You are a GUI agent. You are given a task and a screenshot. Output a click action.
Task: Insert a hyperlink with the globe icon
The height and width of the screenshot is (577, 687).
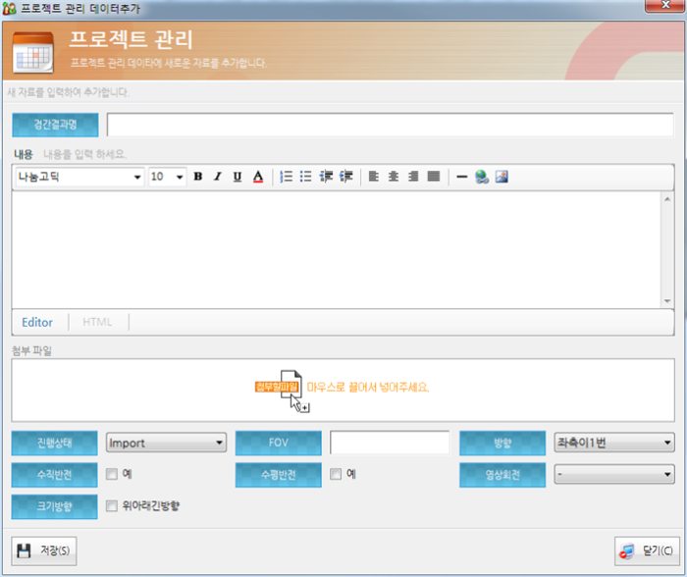coord(481,178)
